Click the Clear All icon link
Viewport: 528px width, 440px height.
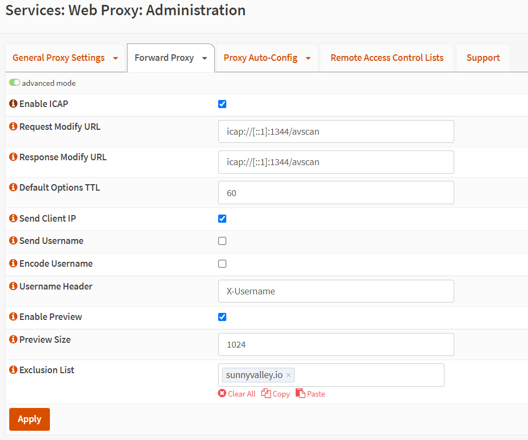click(222, 394)
